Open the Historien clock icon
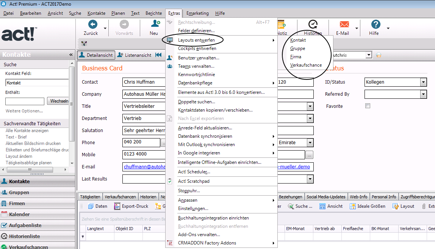 tap(313, 24)
